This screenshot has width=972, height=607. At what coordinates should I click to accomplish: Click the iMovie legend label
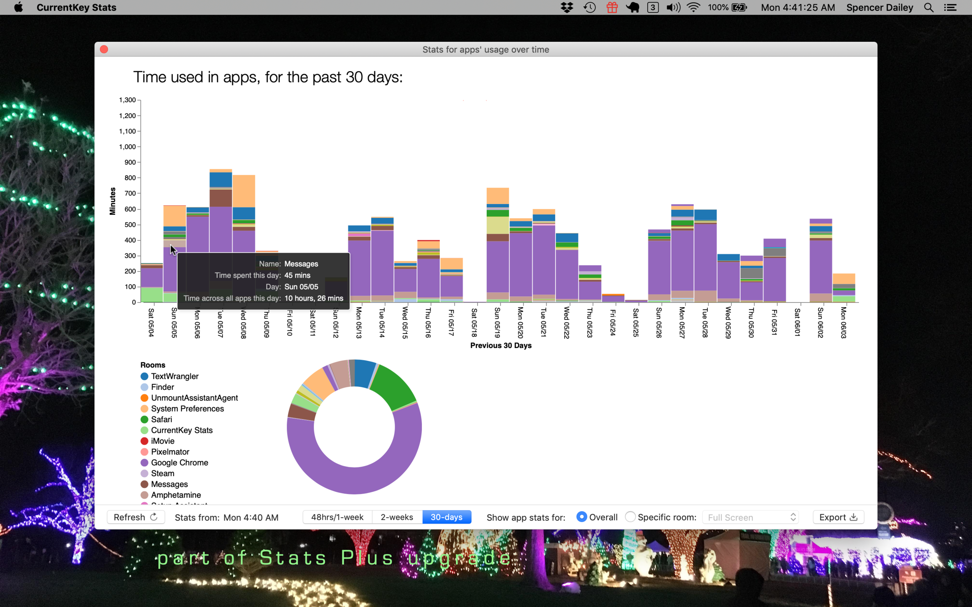(x=163, y=441)
